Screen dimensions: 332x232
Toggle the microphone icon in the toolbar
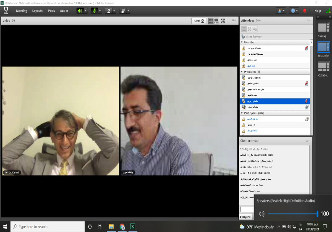click(x=94, y=11)
